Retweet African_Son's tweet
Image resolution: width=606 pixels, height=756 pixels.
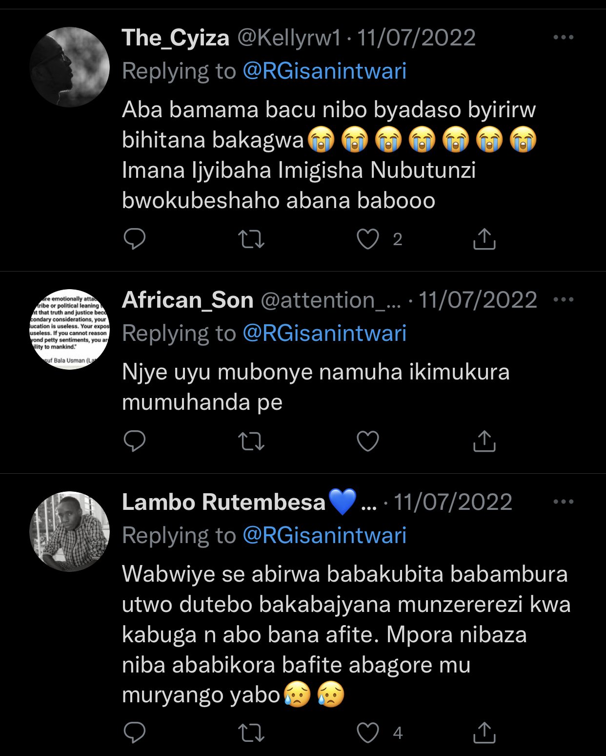click(251, 441)
